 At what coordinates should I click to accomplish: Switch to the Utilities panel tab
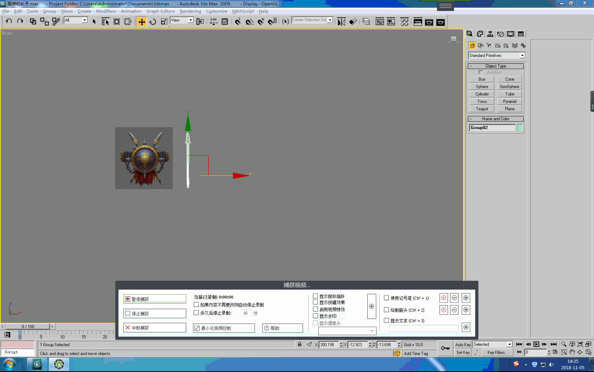[x=521, y=34]
